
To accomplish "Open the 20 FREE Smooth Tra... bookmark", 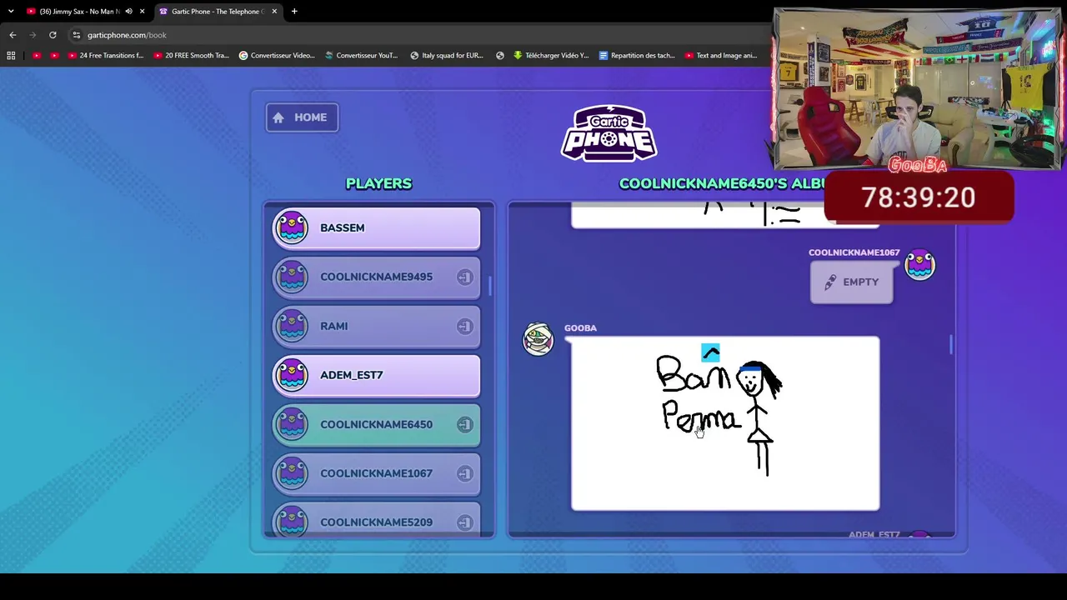I will tap(192, 56).
